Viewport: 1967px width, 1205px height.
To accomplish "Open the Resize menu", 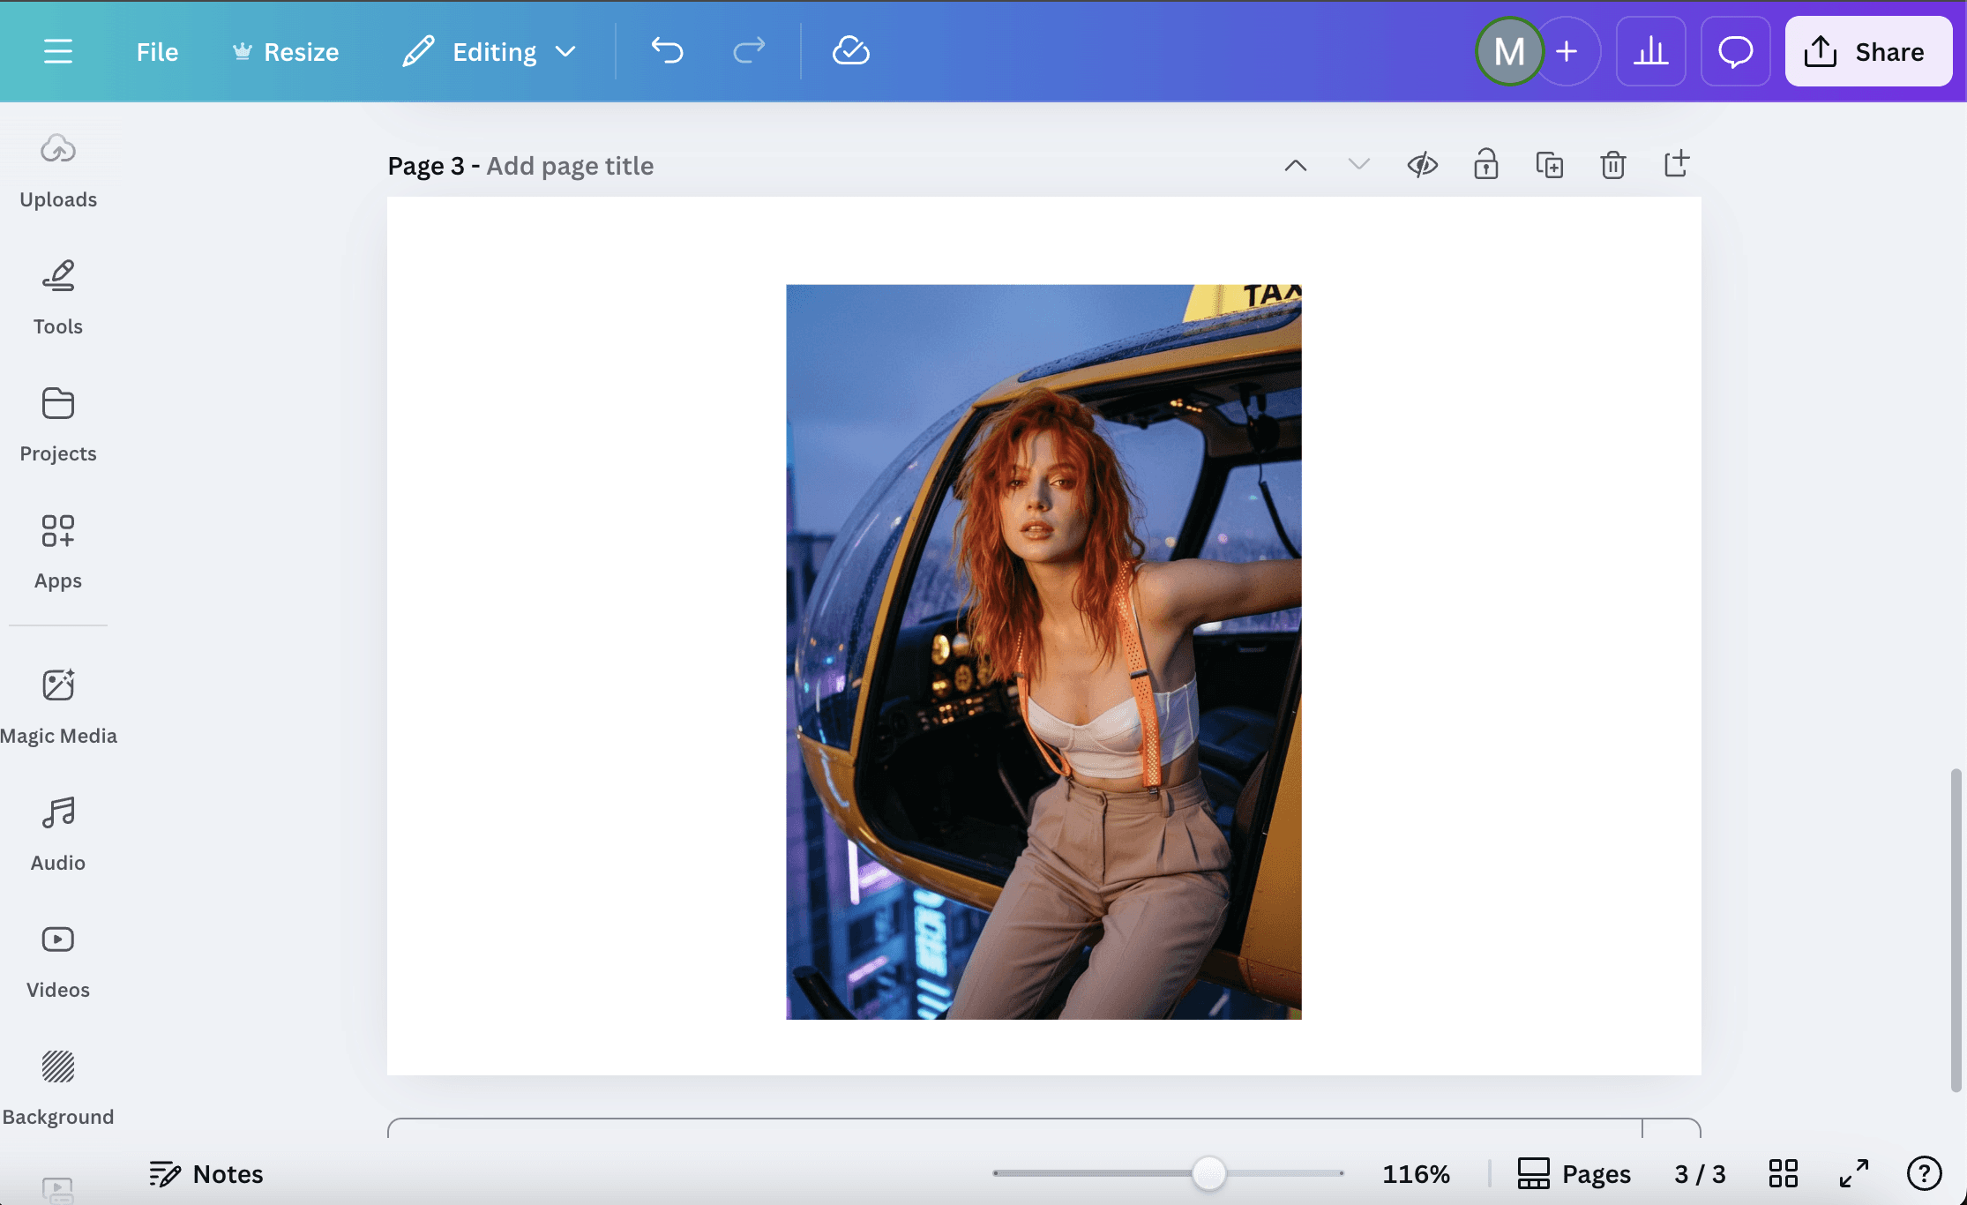I will (x=286, y=51).
